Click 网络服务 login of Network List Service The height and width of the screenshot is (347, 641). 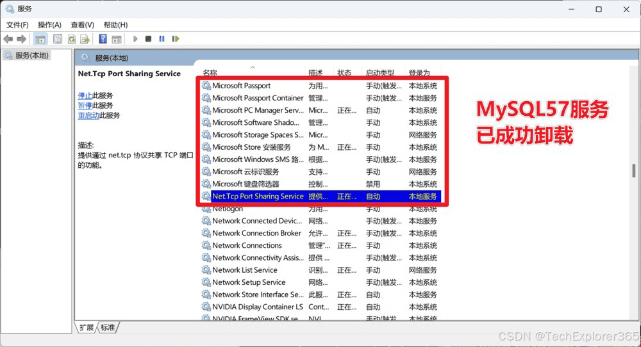[423, 270]
